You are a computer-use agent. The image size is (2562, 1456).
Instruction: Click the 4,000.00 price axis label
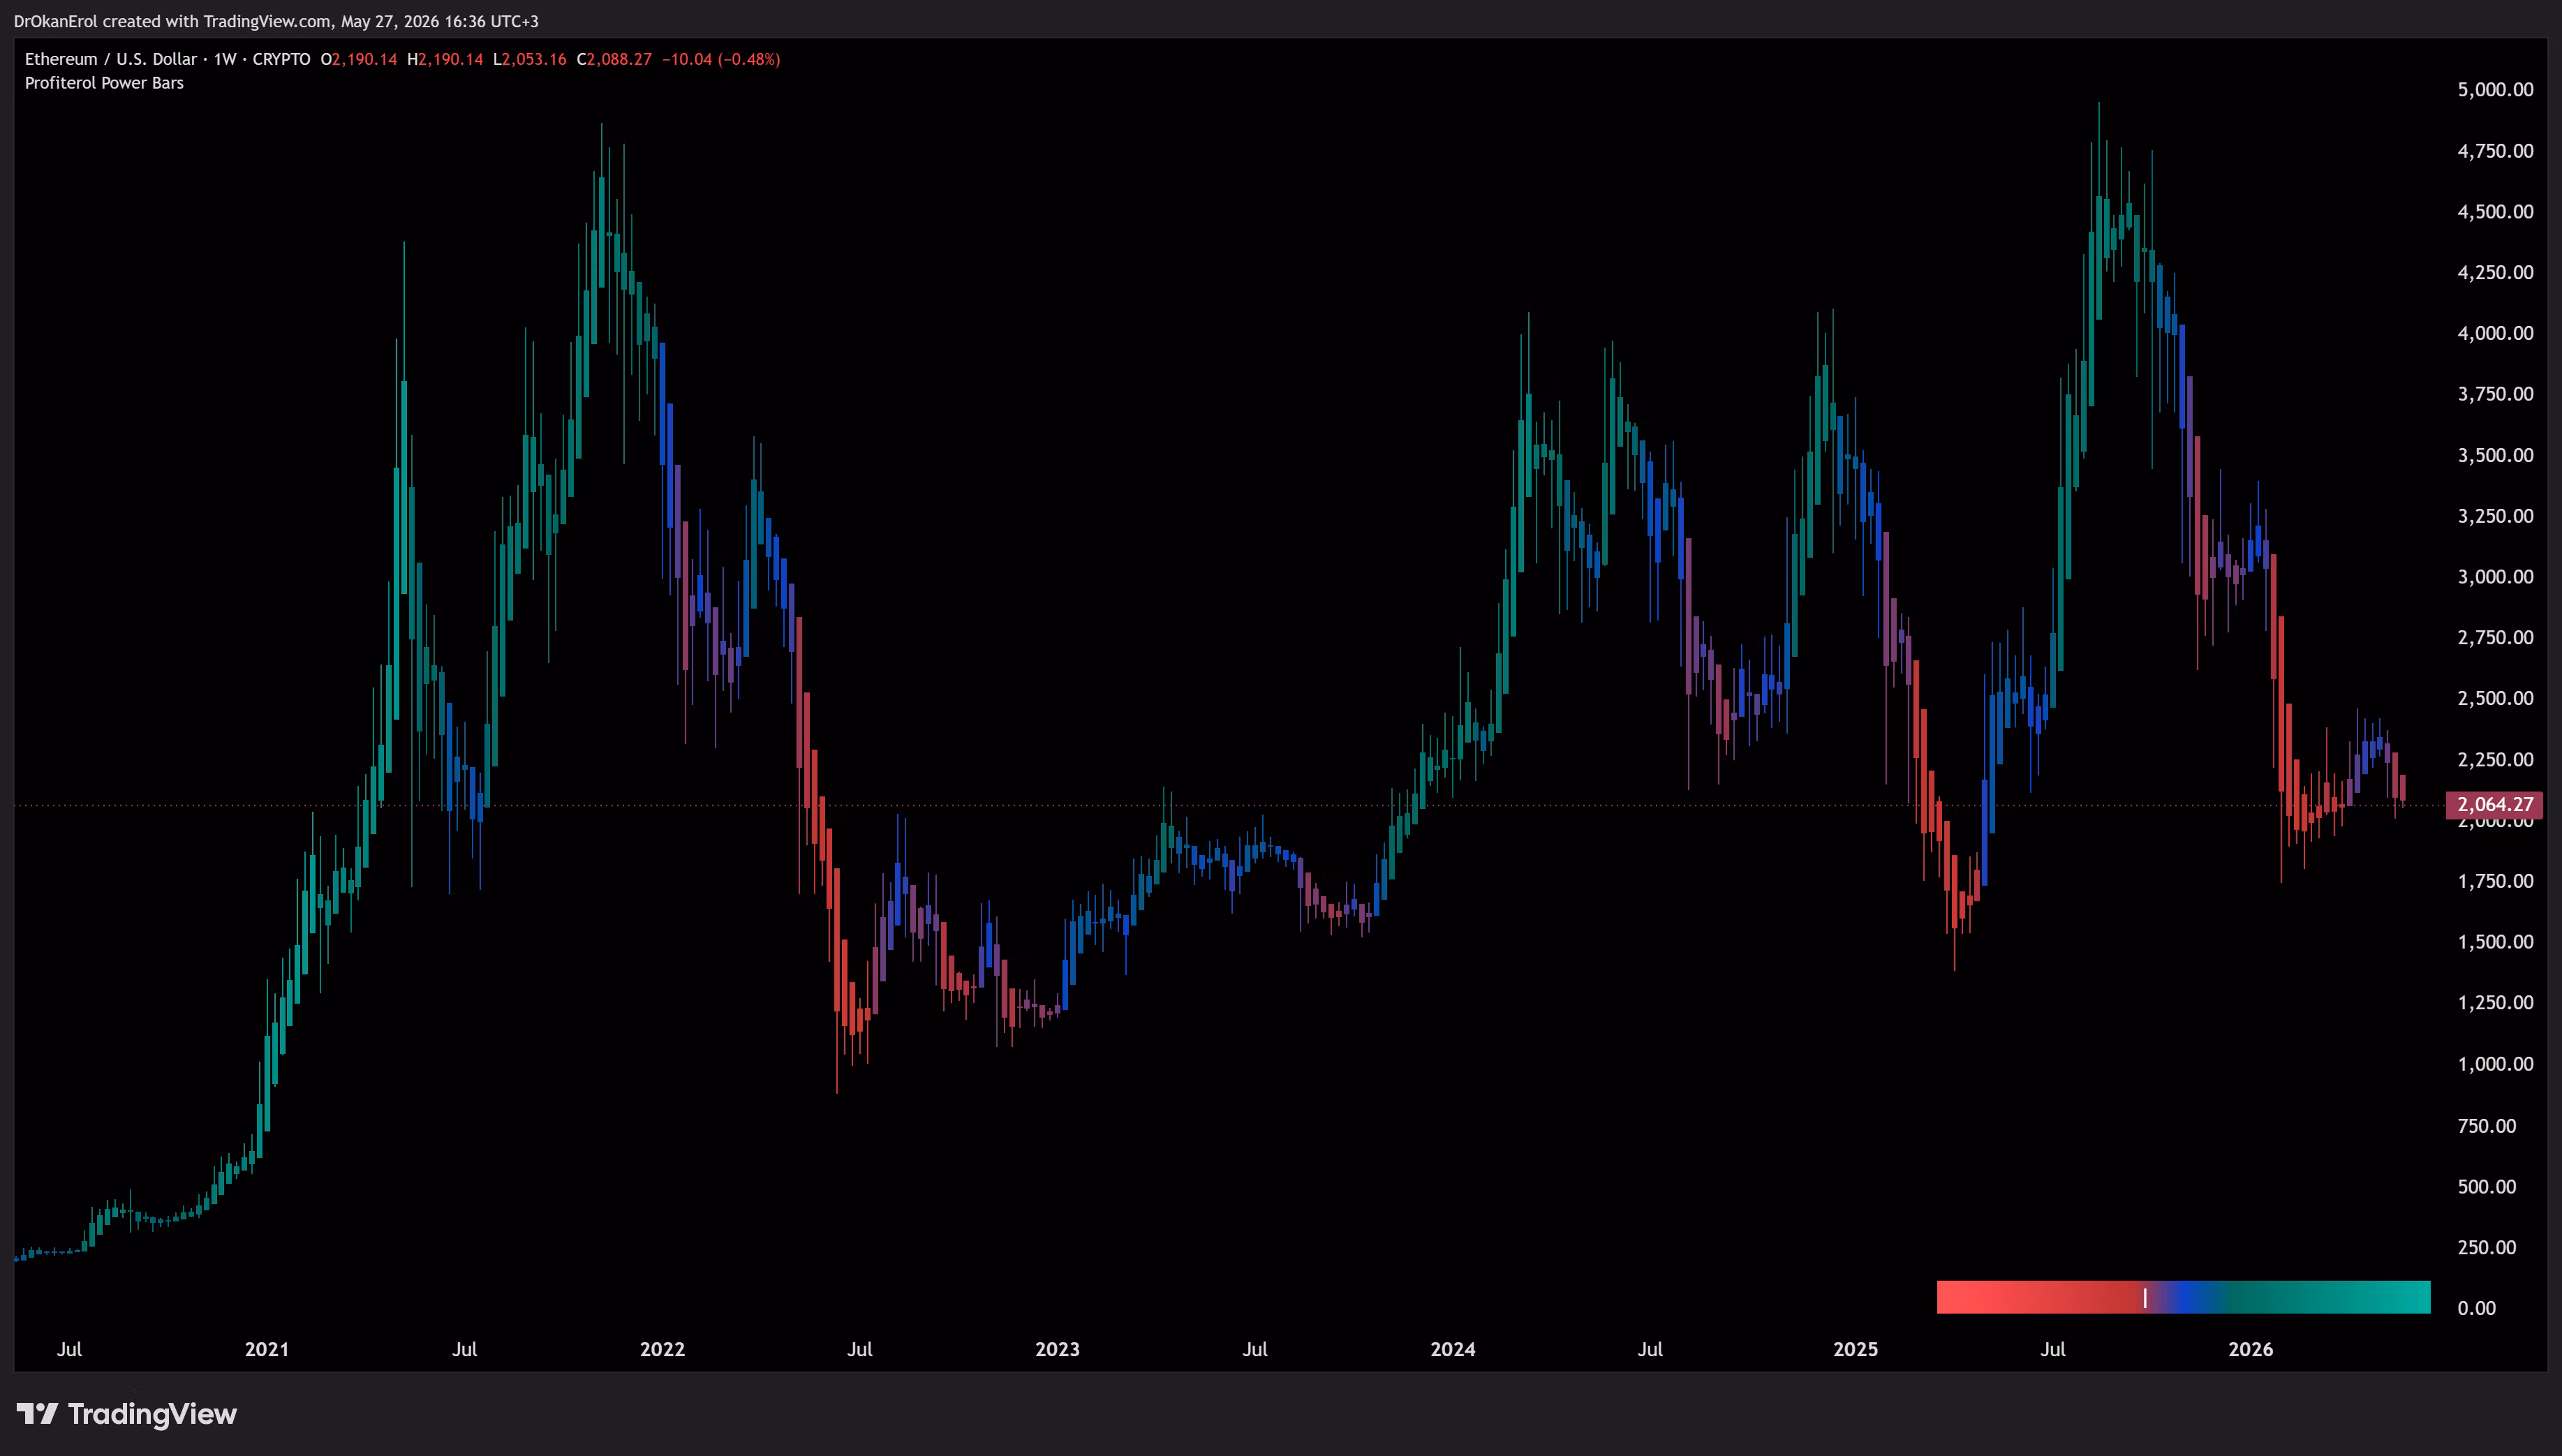click(2495, 333)
